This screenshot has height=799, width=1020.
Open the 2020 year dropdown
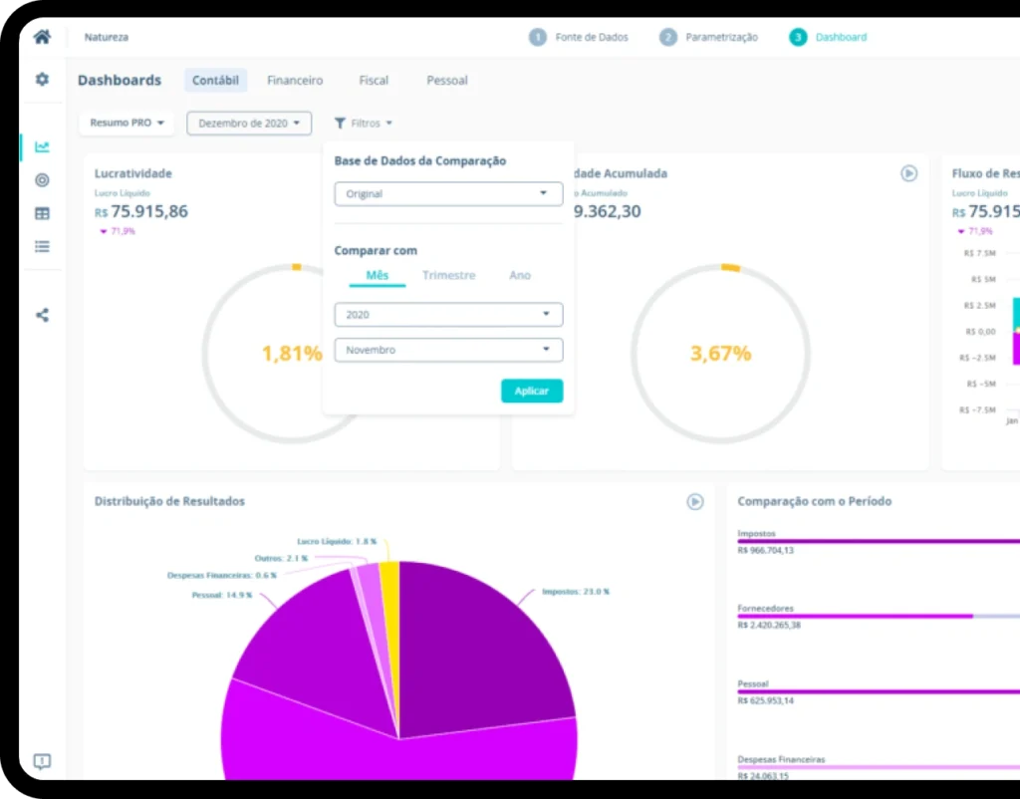pyautogui.click(x=448, y=315)
